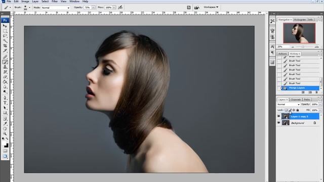Screen dimensions: 324x182
Task: Lock layer position
Action: 294,110
